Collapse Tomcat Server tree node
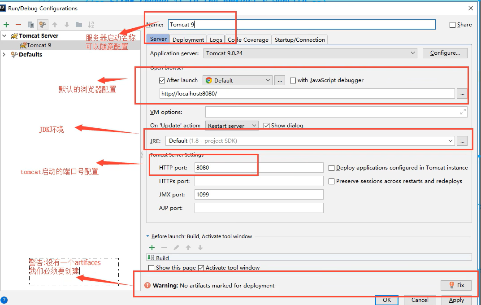This screenshot has width=481, height=305. [x=4, y=36]
